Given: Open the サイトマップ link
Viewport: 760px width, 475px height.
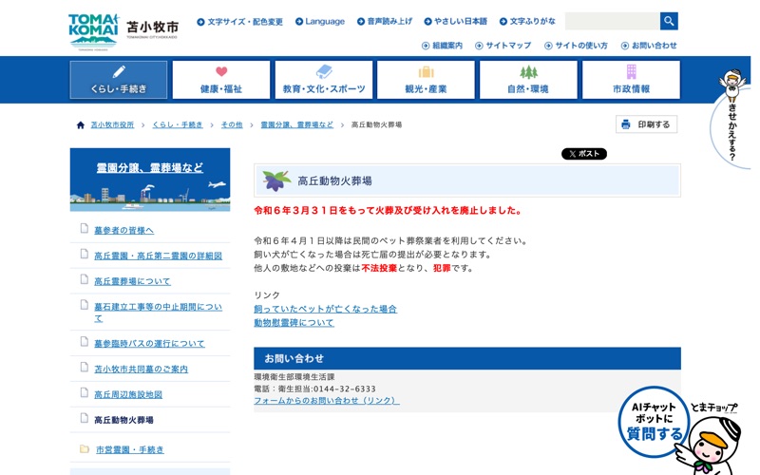Looking at the screenshot, I should 503,46.
